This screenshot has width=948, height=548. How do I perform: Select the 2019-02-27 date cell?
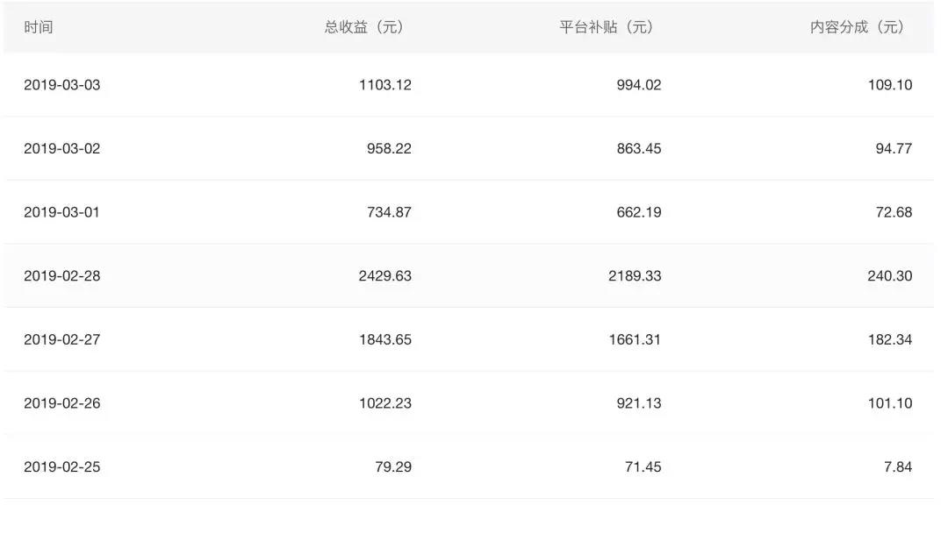coord(62,339)
